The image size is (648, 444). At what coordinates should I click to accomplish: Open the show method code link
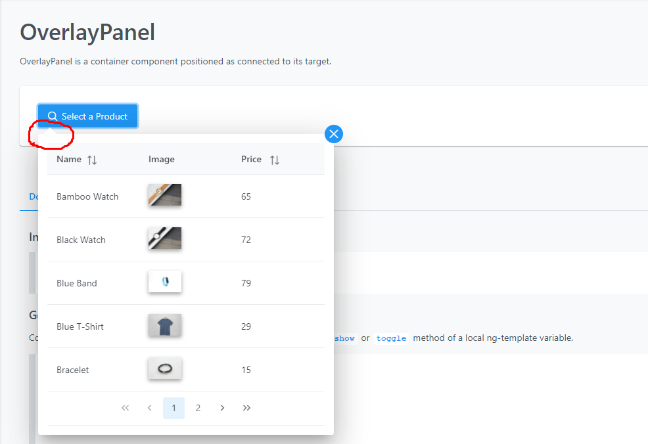tap(344, 338)
